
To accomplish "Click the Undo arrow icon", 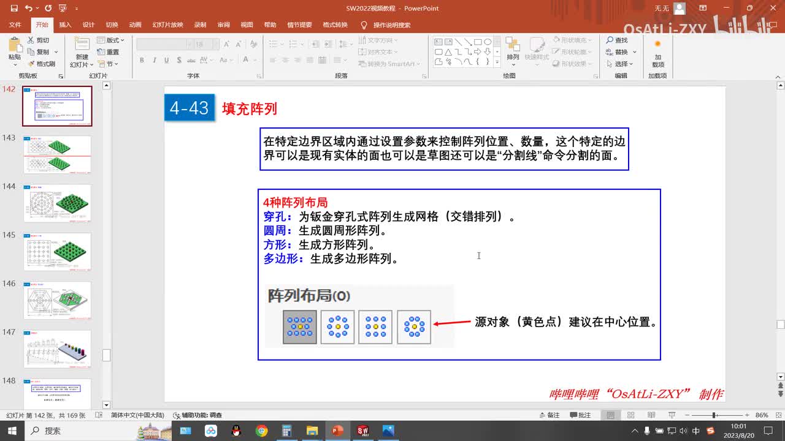I will [x=28, y=9].
